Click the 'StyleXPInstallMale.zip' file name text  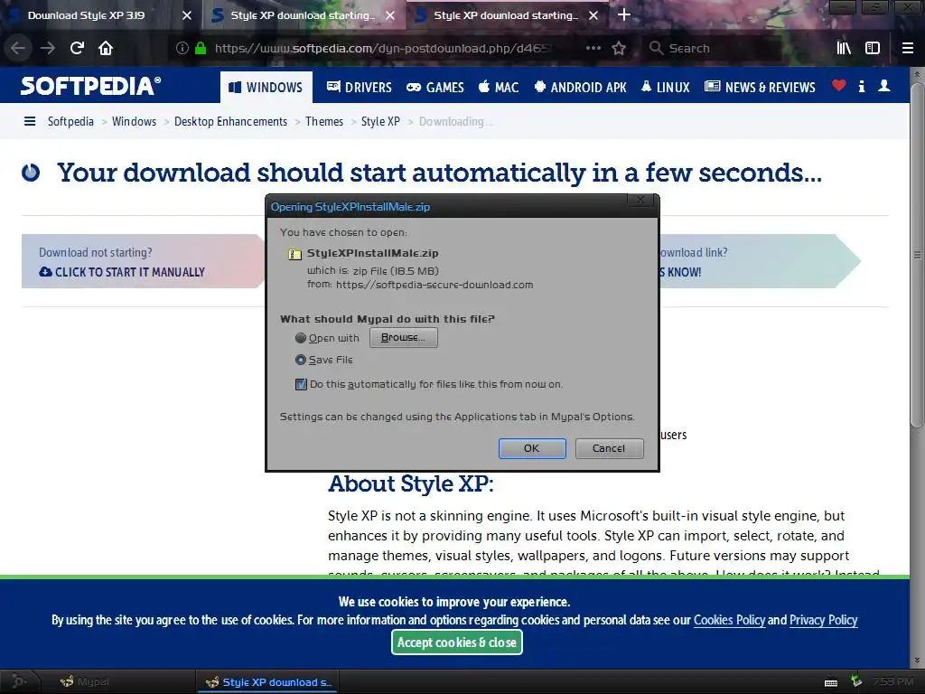tap(373, 253)
